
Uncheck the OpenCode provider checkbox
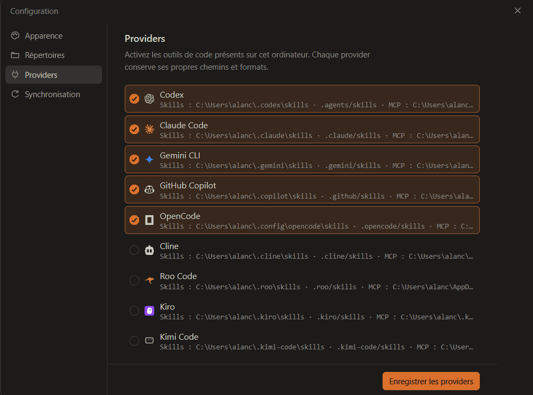[x=134, y=220]
